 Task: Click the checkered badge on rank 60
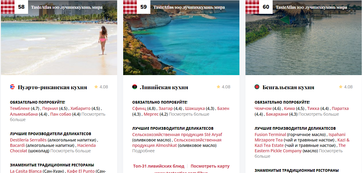point(252,7)
